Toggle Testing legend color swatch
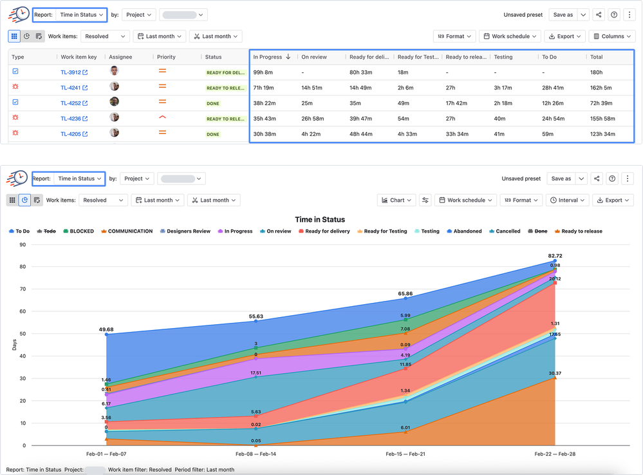The width and height of the screenshot is (643, 475). pyautogui.click(x=417, y=231)
